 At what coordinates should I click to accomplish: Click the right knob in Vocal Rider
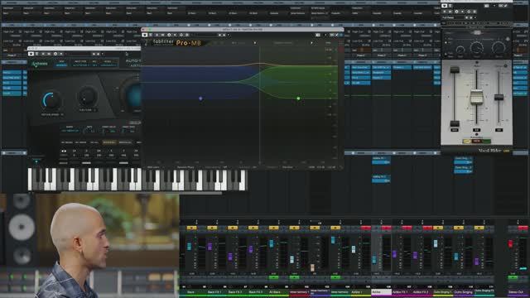pos(499,48)
